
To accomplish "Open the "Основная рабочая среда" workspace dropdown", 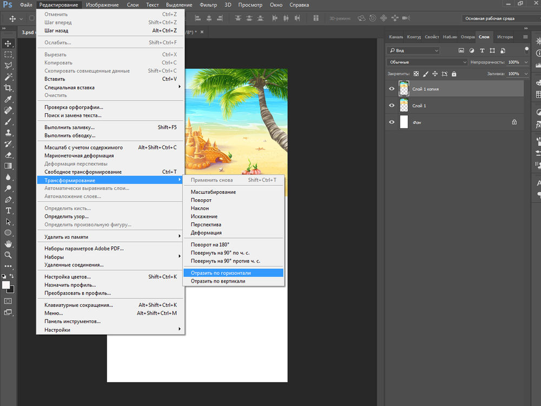I will click(x=498, y=18).
